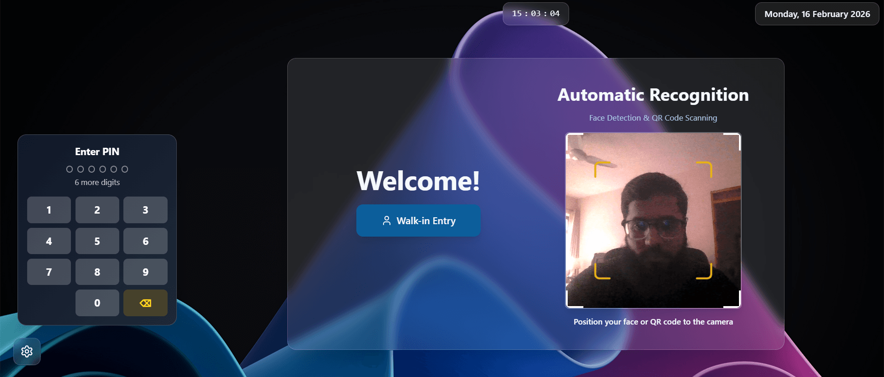Click the person icon in the Walk-in Entry button
The height and width of the screenshot is (377, 884).
tap(387, 221)
